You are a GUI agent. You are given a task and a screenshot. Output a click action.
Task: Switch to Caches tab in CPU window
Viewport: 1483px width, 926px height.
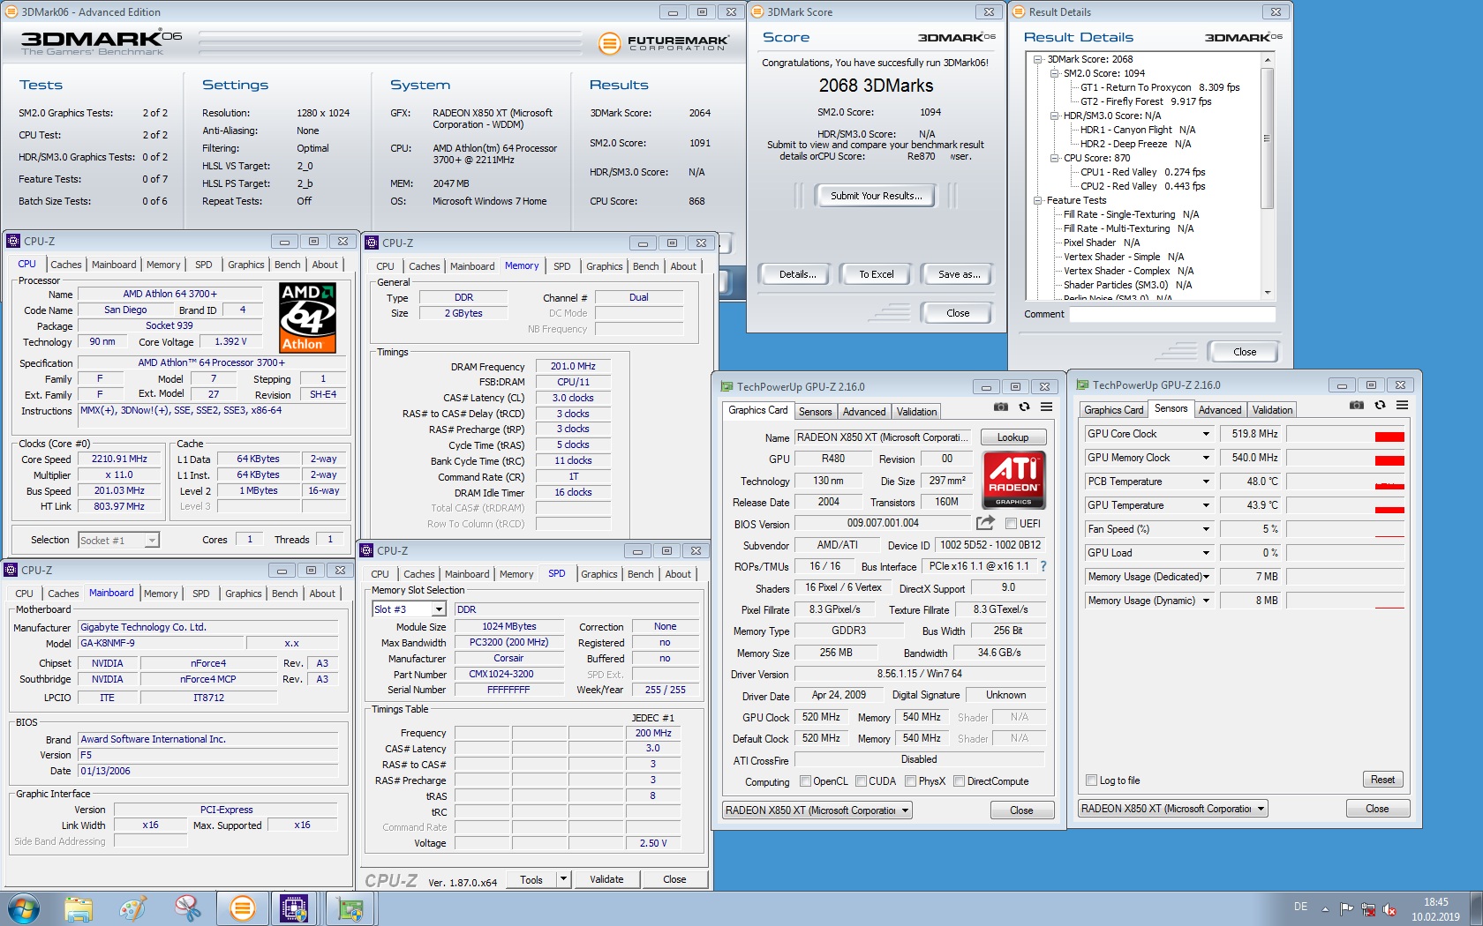pyautogui.click(x=65, y=265)
